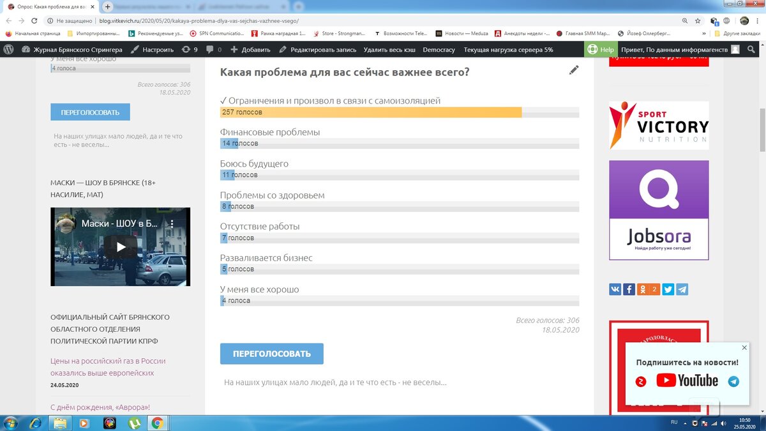
Task: Open the Jobsora advertisement banner
Action: 659,210
